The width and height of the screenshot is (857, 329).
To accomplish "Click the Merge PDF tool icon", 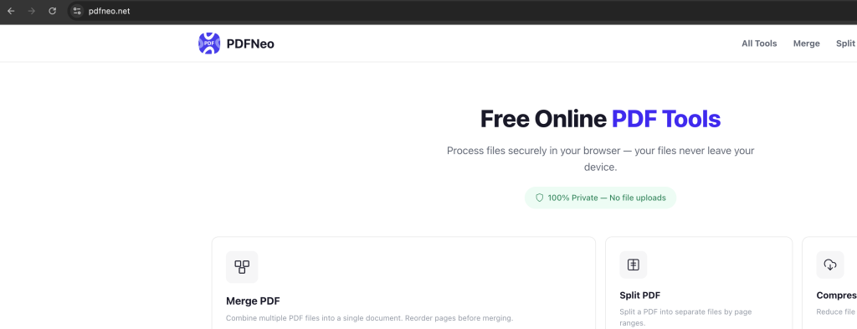I will [242, 267].
